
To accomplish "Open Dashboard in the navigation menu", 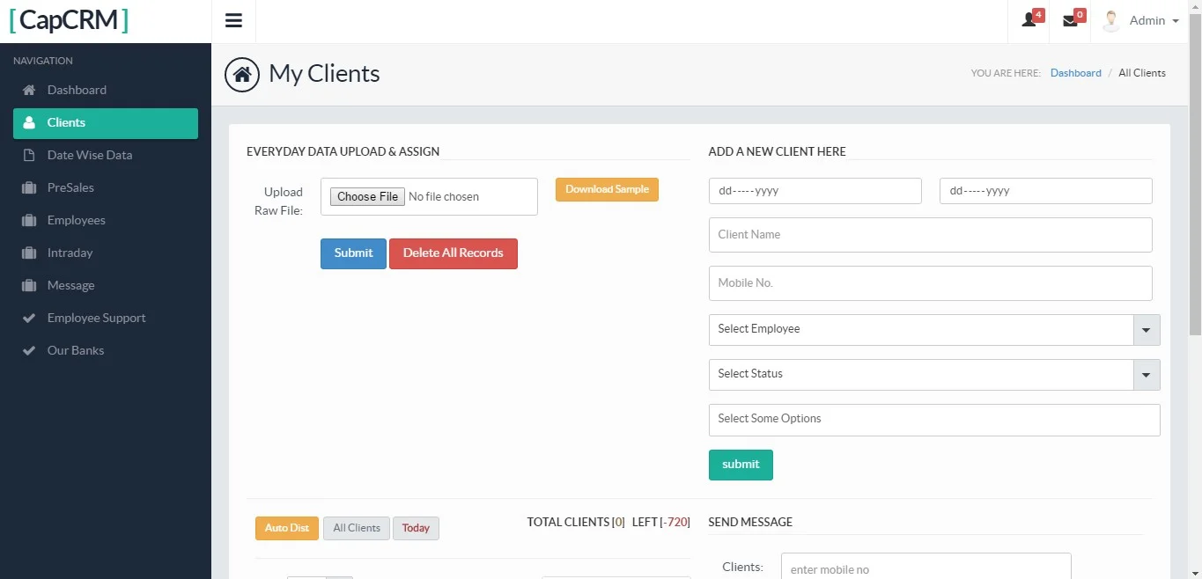I will tap(106, 90).
